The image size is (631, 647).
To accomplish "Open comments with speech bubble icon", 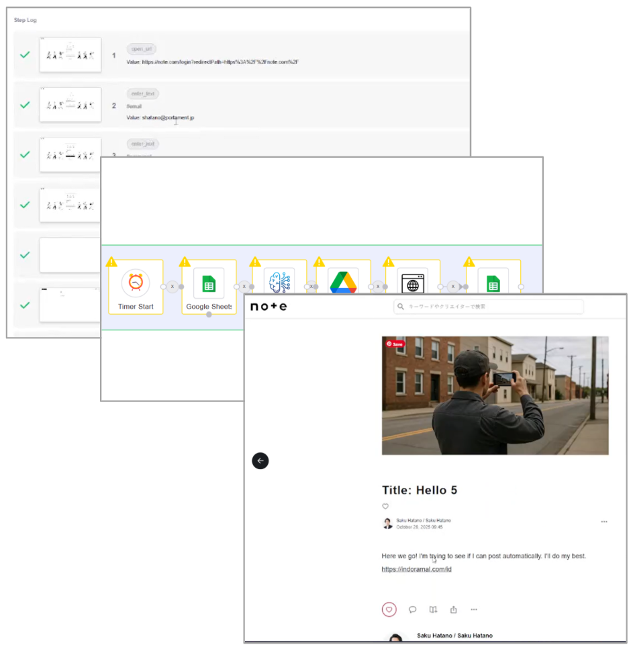I will (x=412, y=609).
